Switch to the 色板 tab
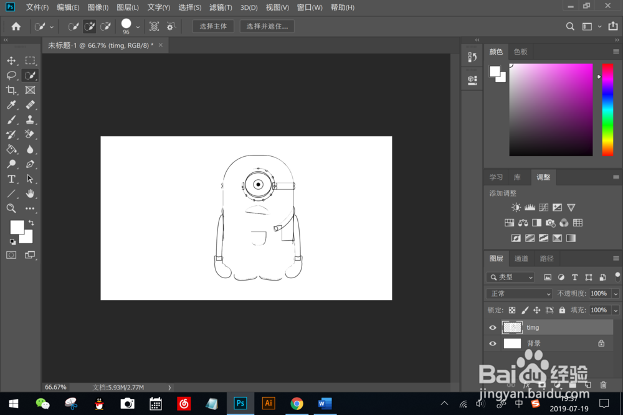 pos(520,52)
